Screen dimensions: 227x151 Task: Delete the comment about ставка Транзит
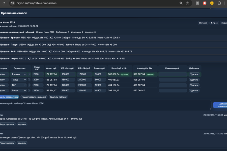click(22, 143)
